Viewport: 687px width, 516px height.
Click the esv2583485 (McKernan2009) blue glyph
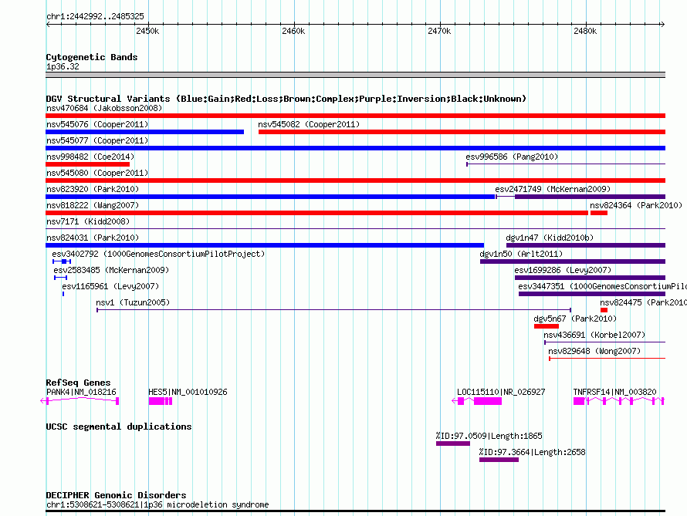pyautogui.click(x=60, y=278)
